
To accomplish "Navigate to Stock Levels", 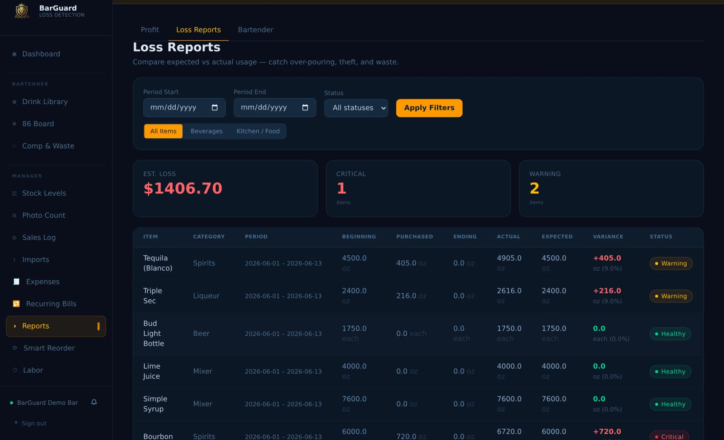I will pyautogui.click(x=56, y=193).
